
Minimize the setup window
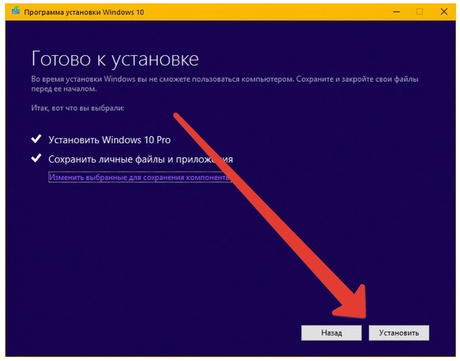(x=397, y=11)
